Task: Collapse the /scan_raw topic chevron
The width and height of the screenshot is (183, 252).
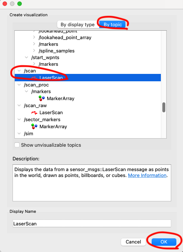Action: 19,105
